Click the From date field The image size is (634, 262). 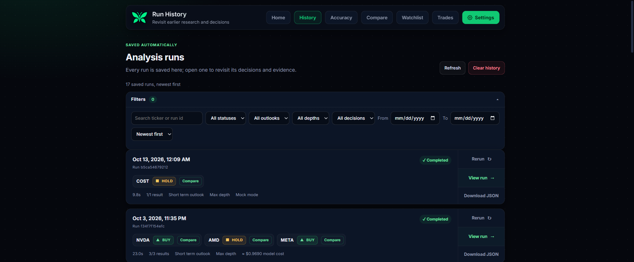tap(415, 118)
